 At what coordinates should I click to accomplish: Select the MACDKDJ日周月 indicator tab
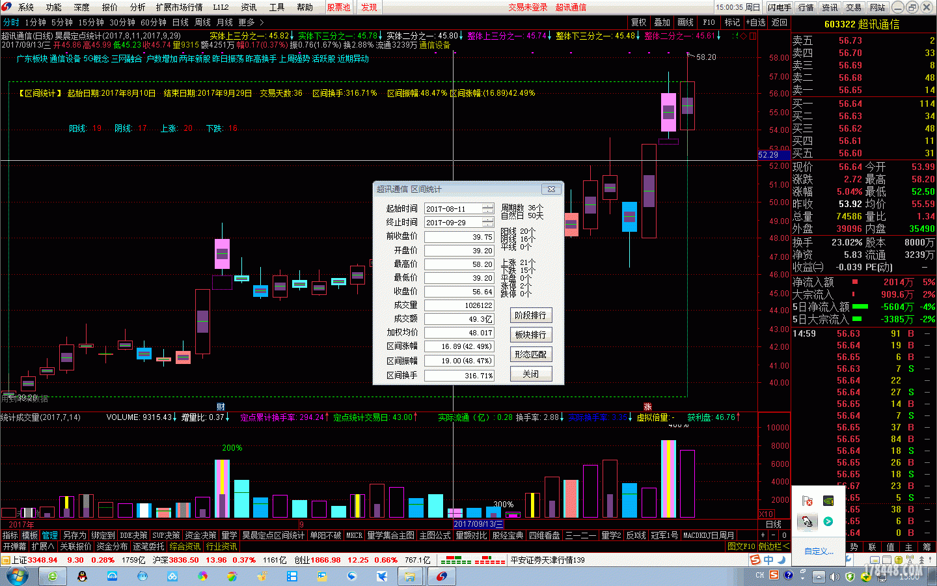coord(709,535)
